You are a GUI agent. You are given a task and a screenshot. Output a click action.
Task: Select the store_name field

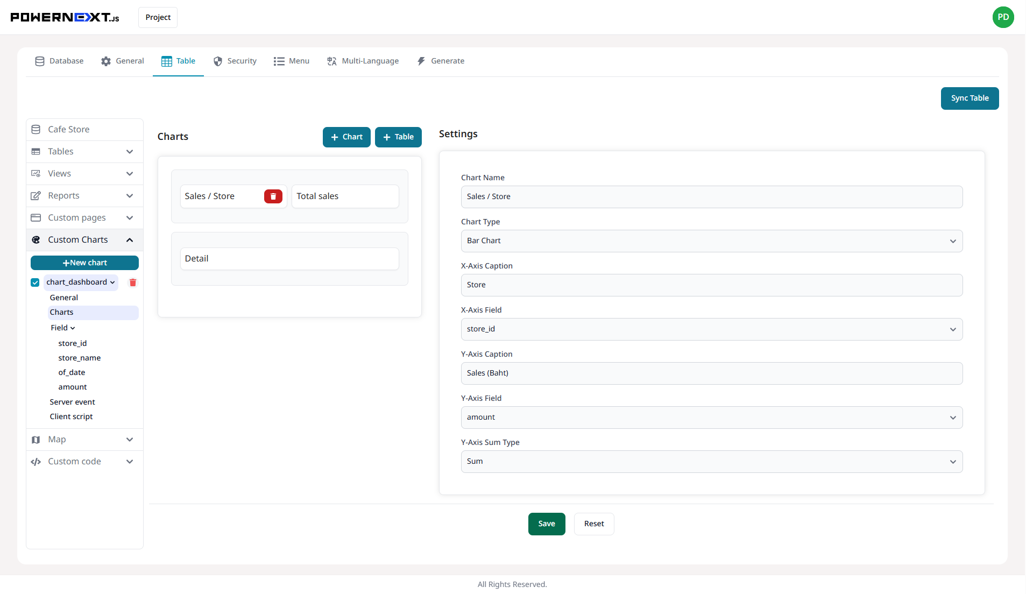pos(79,358)
